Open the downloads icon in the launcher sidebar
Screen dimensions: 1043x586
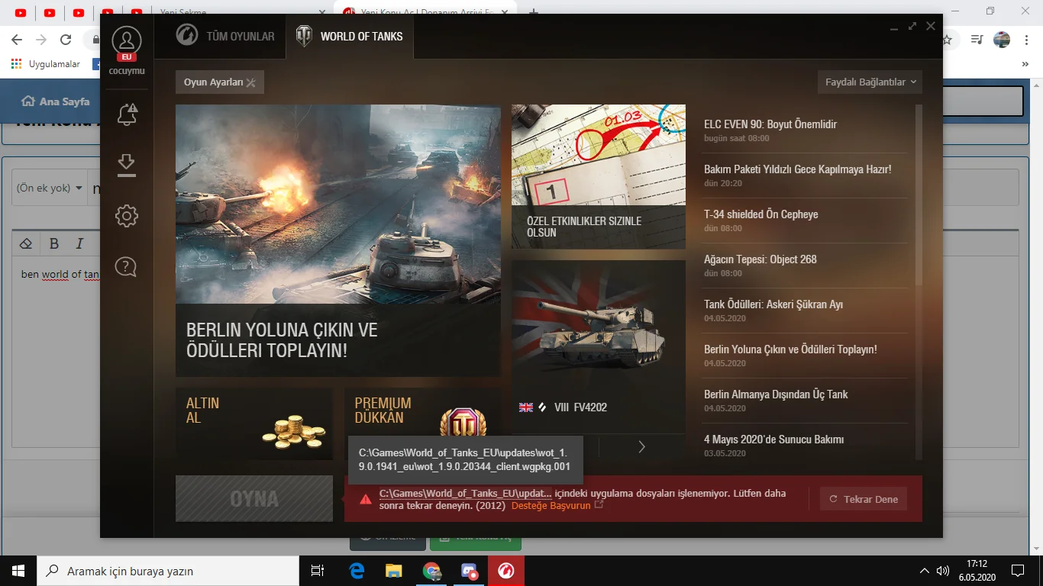point(127,165)
